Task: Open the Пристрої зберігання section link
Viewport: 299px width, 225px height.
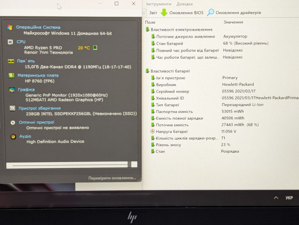Action: click(x=40, y=108)
